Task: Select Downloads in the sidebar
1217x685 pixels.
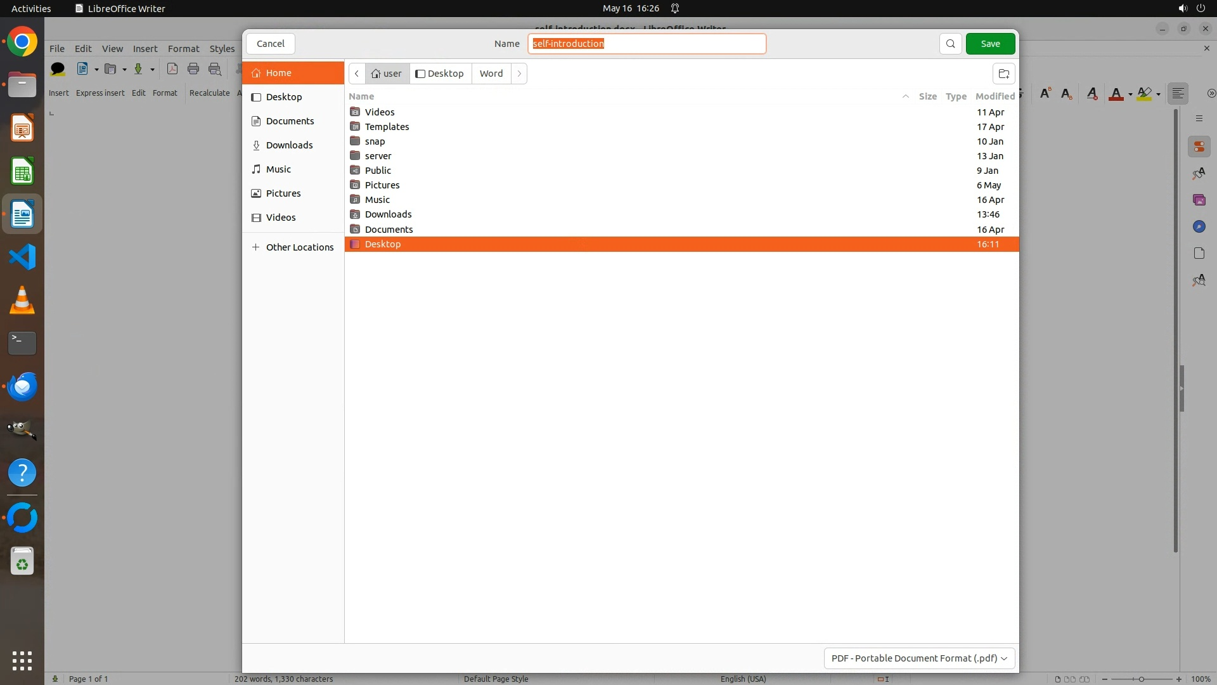Action: (289, 145)
